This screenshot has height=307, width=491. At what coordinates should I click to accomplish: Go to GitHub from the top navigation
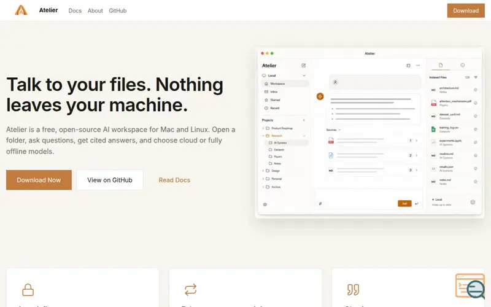pos(118,10)
